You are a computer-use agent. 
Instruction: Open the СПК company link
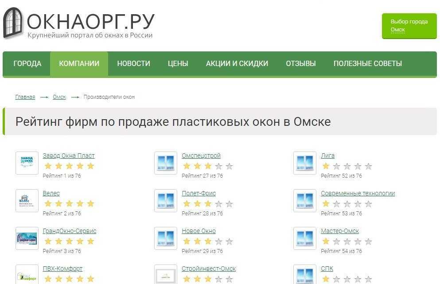(x=327, y=268)
